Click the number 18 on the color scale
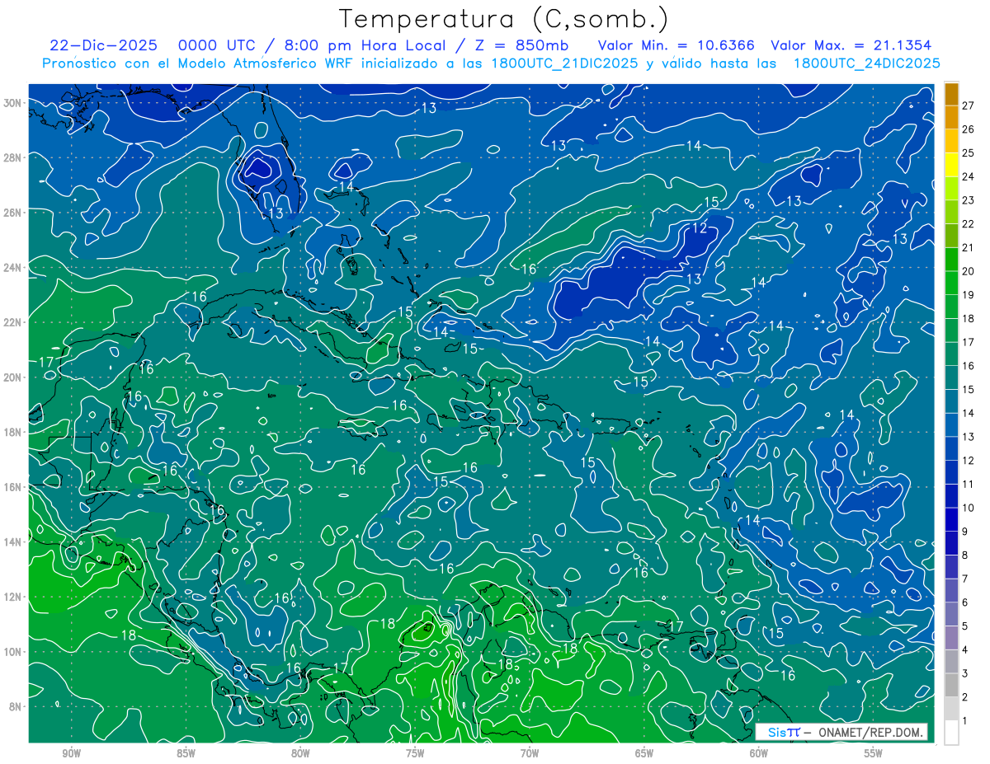The width and height of the screenshot is (990, 764). coord(968,318)
